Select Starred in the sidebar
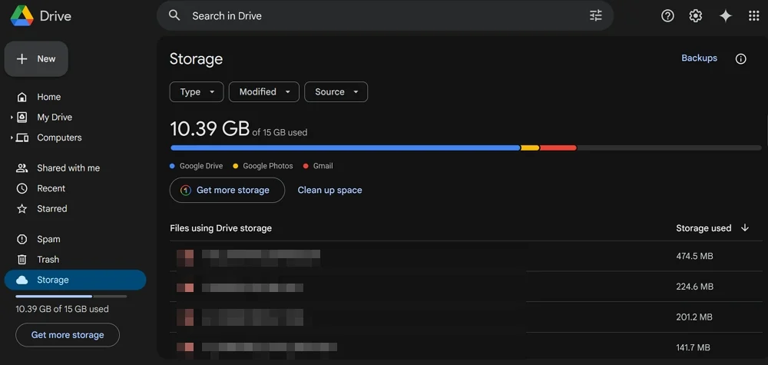 point(51,209)
